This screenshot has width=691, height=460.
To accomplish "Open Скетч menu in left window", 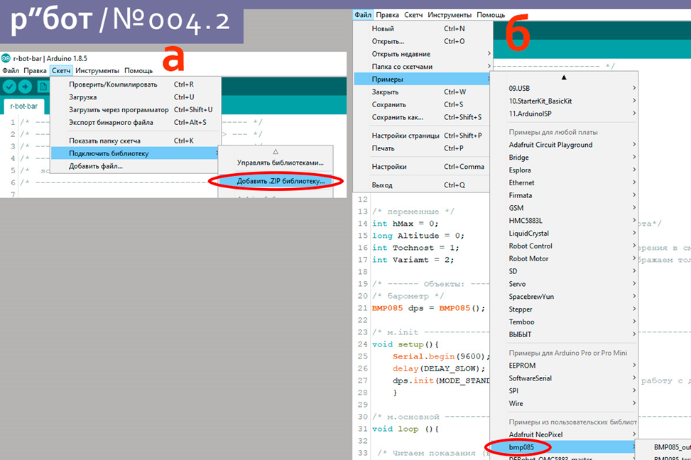I will (x=61, y=70).
